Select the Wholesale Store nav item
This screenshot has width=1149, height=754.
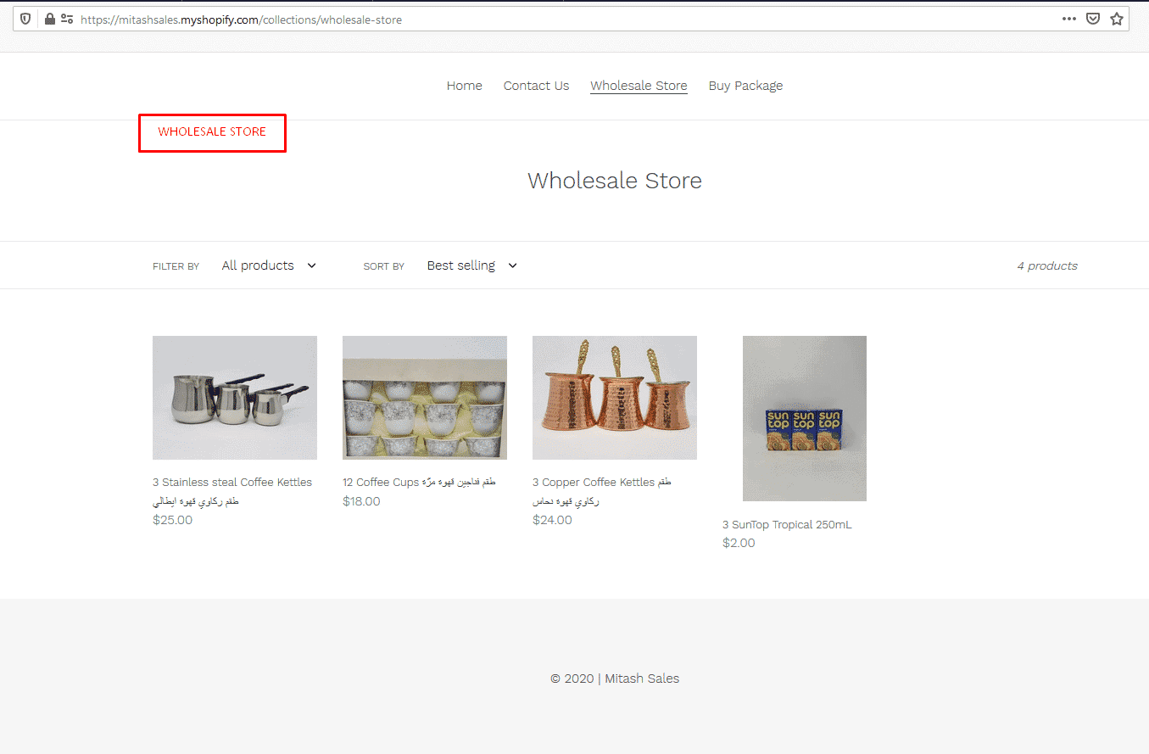(x=639, y=86)
